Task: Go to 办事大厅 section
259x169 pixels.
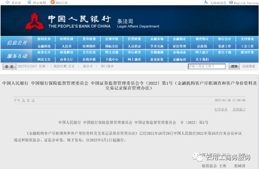Action: pyautogui.click(x=67, y=59)
